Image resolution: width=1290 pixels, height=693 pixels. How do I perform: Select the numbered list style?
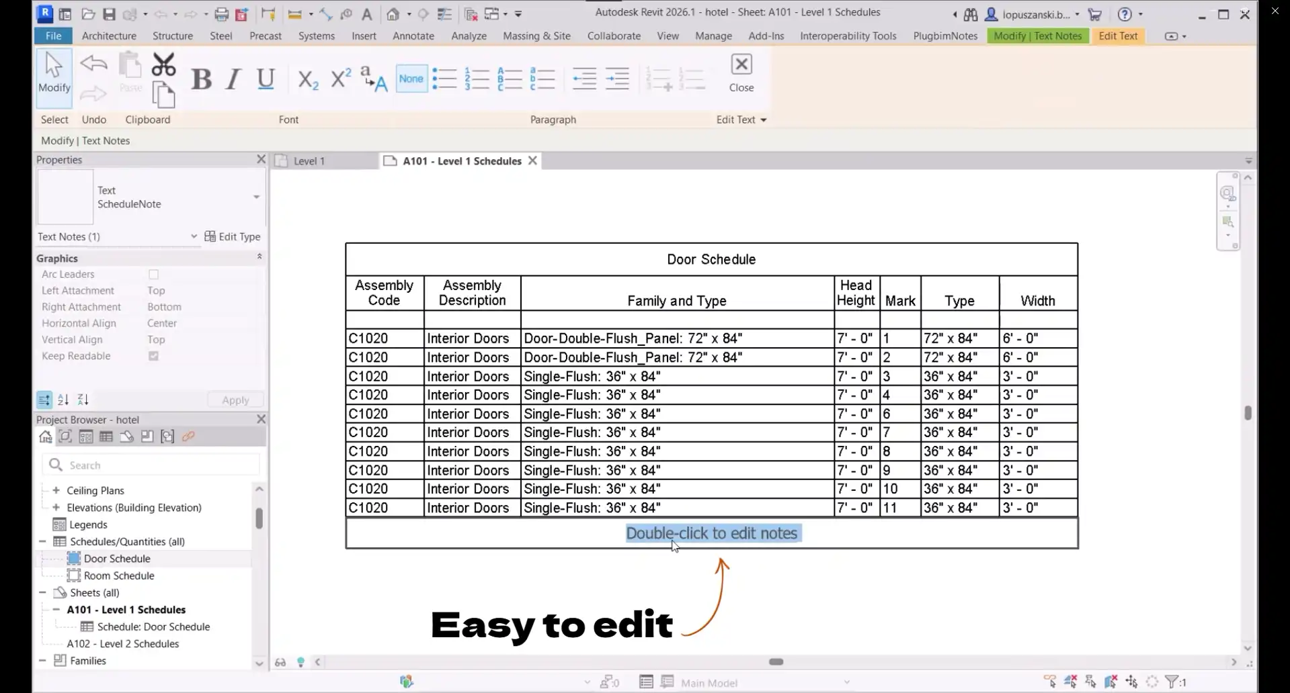477,79
